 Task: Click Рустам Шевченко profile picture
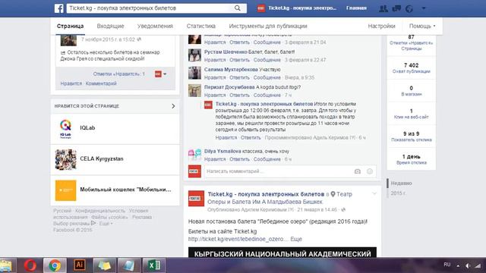pyautogui.click(x=194, y=55)
